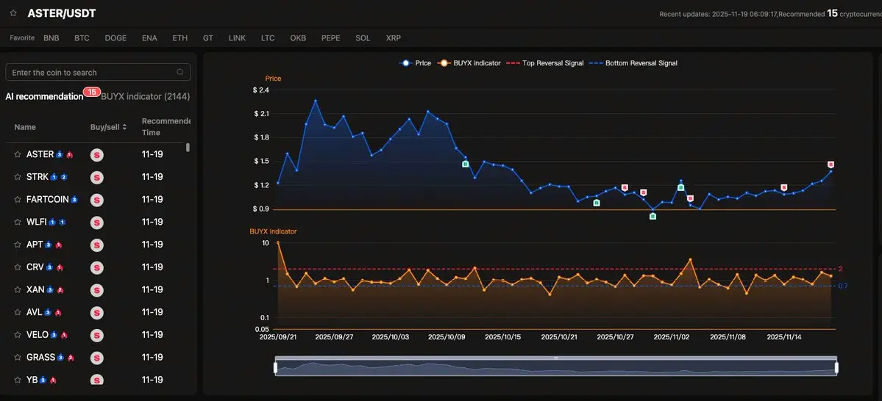Star the APT coin row

(18, 245)
